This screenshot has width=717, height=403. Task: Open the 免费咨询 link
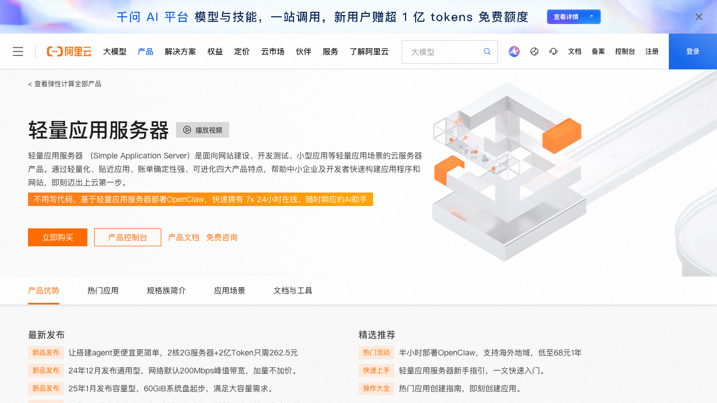tap(222, 237)
